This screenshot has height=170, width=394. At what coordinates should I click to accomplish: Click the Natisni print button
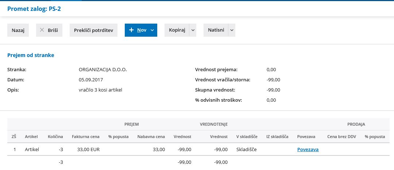point(216,30)
